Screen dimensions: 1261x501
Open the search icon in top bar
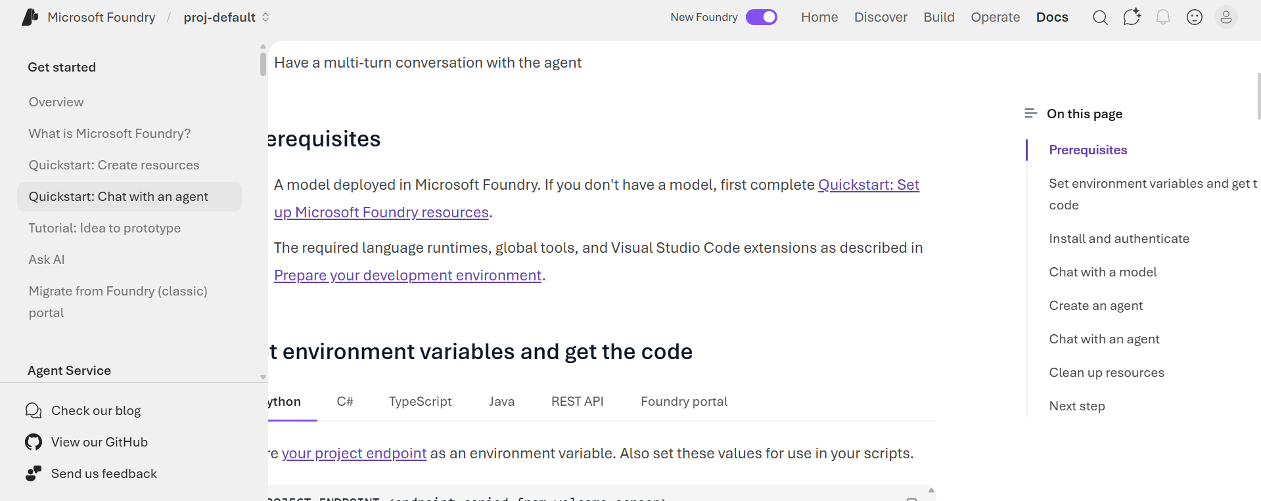point(1100,18)
